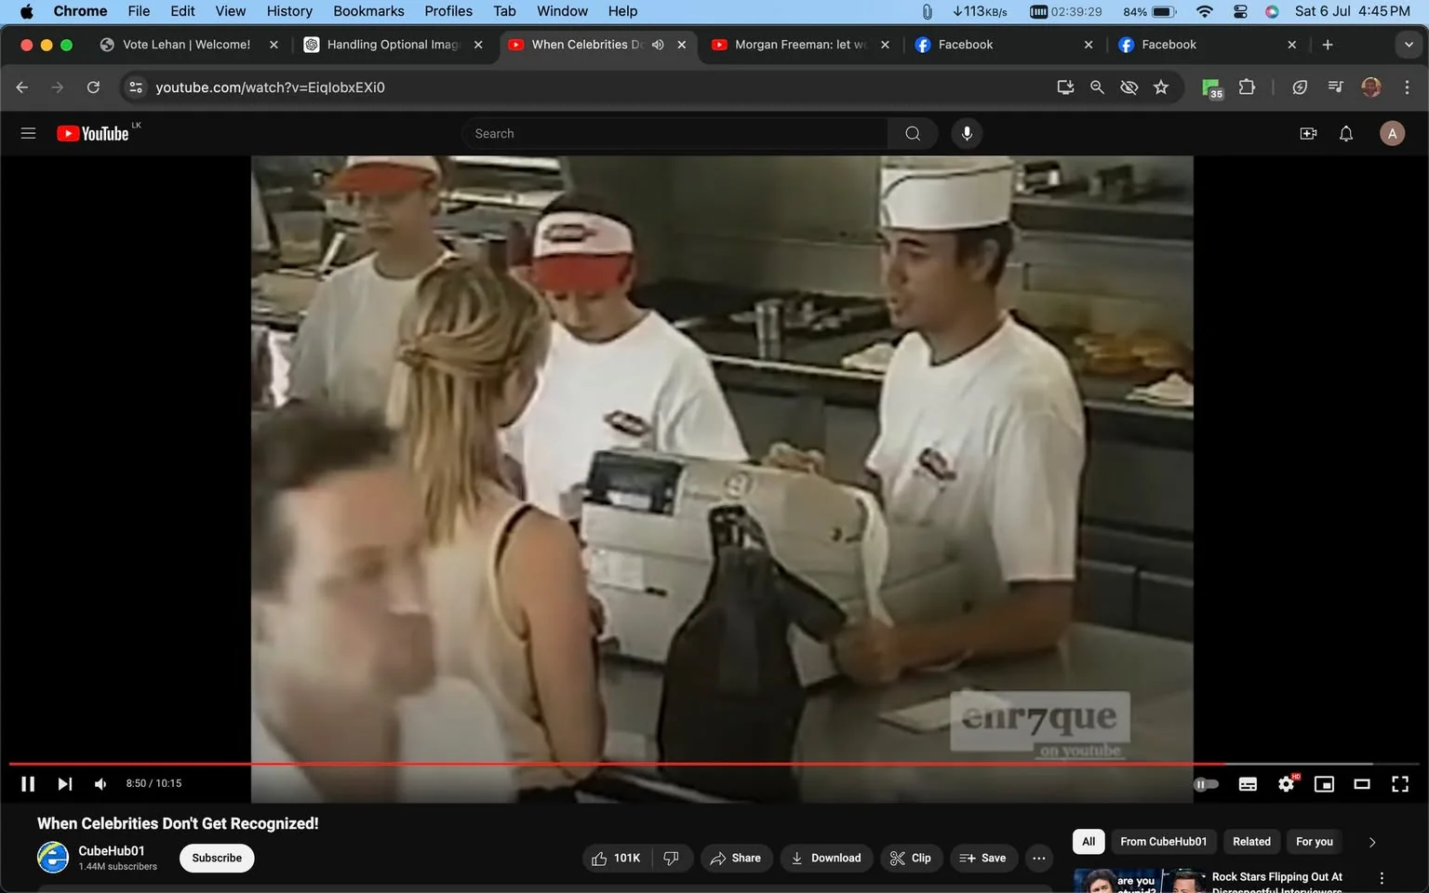Open the Wi-Fi status menu
This screenshot has width=1429, height=893.
pos(1204,11)
